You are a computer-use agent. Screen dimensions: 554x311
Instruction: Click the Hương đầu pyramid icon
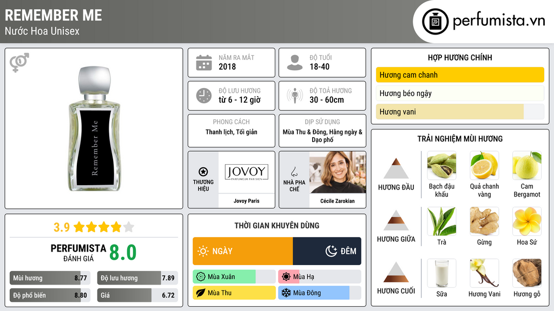coord(396,168)
